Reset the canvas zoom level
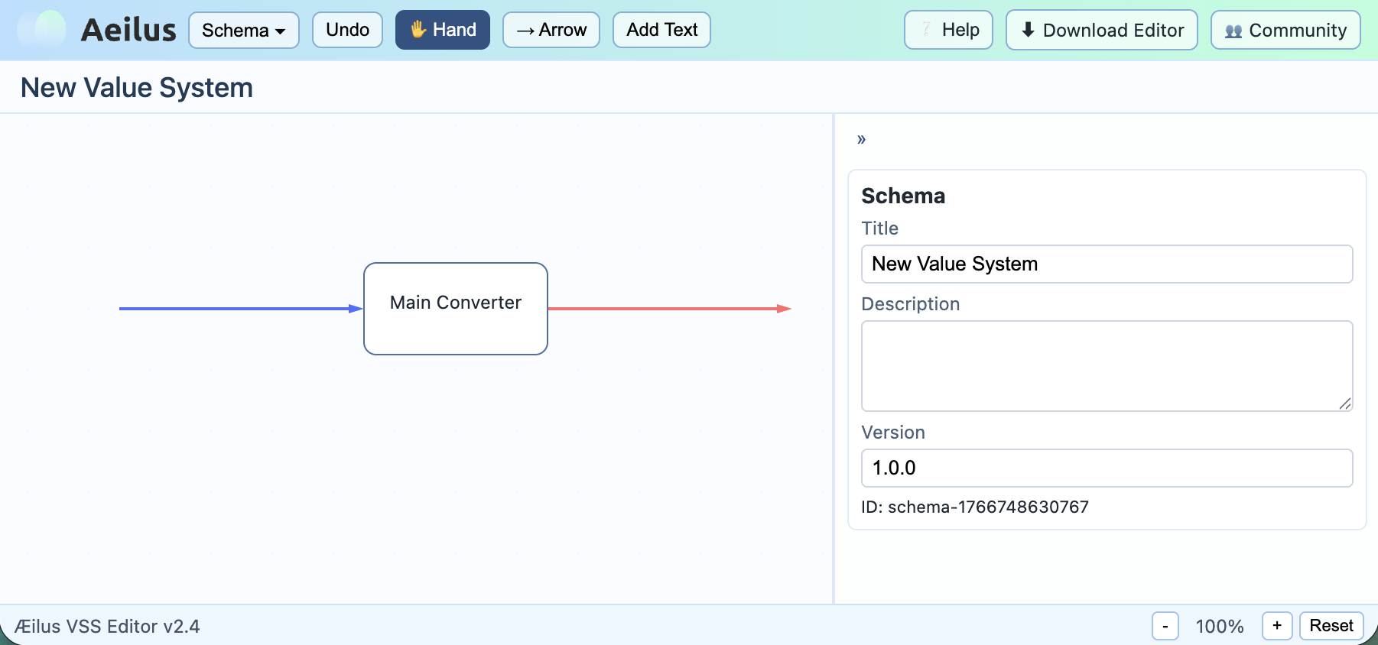 [1331, 626]
